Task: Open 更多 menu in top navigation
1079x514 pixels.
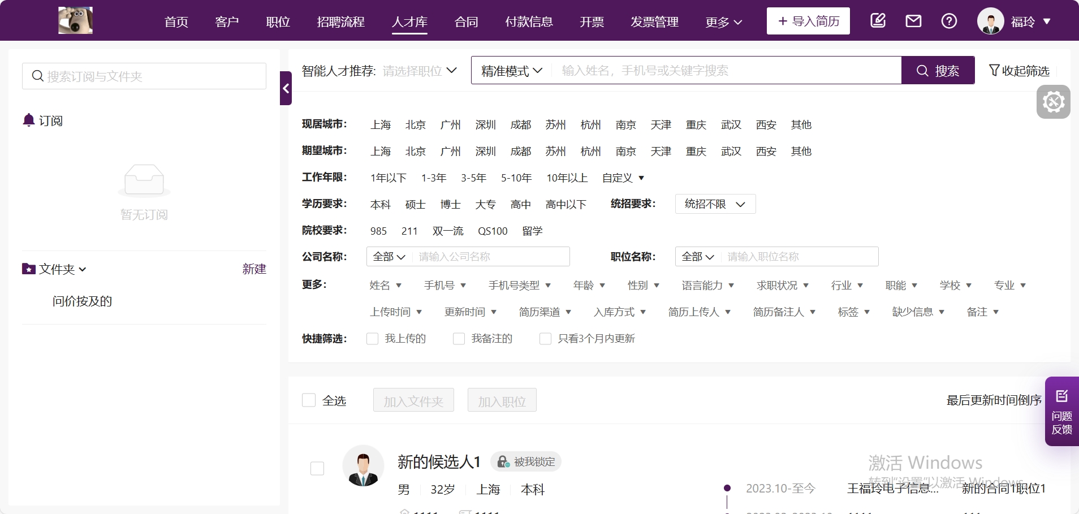Action: [723, 22]
